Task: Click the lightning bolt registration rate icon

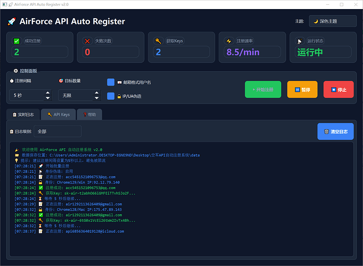Action: [229, 41]
